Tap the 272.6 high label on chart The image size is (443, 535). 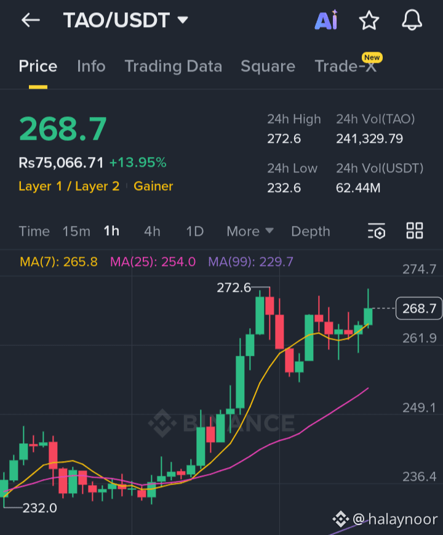click(x=234, y=288)
